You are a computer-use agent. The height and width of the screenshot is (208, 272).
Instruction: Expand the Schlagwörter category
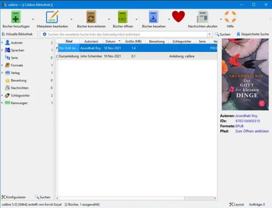click(x=2, y=95)
